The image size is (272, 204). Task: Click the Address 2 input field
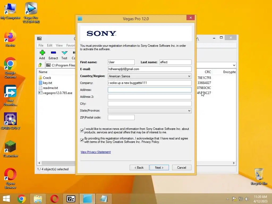click(x=150, y=97)
